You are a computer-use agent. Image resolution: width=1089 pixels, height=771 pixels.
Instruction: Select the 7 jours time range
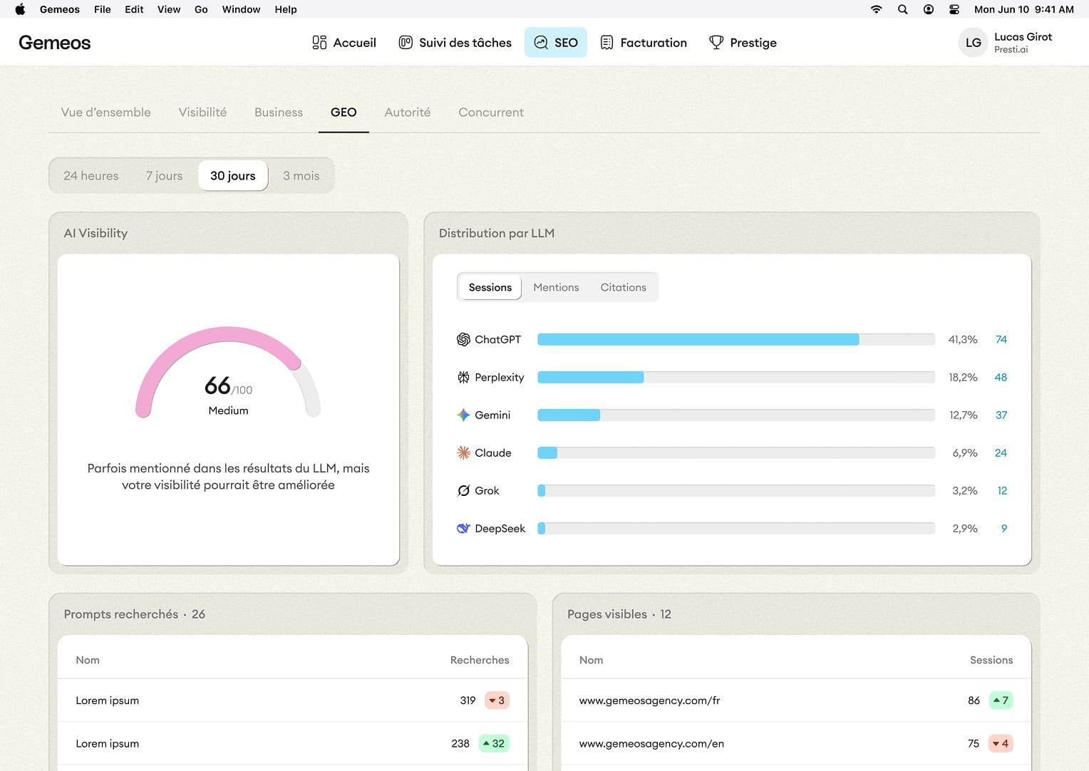pos(165,175)
